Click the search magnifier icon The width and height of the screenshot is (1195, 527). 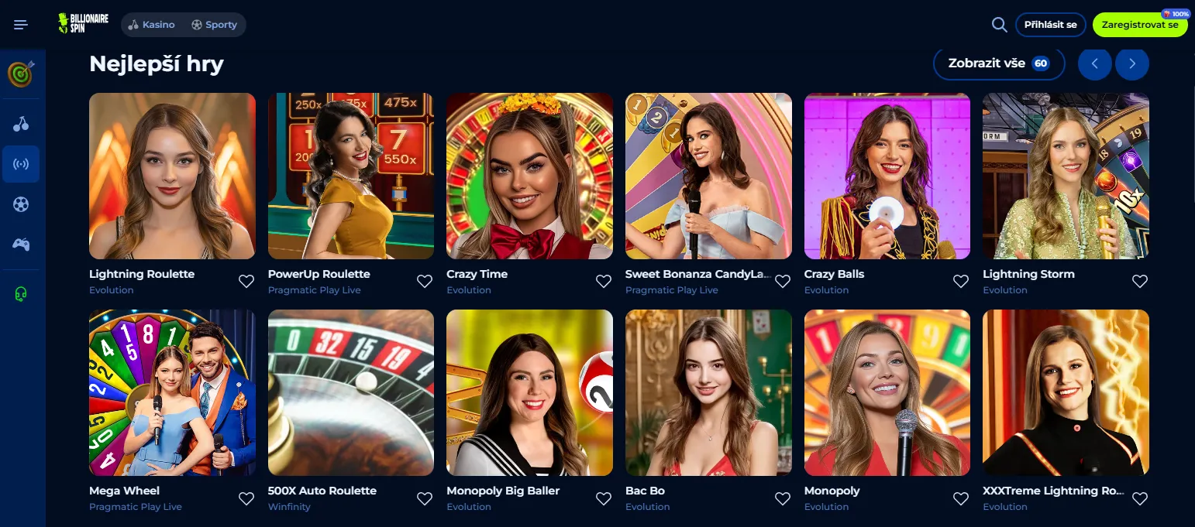1000,25
